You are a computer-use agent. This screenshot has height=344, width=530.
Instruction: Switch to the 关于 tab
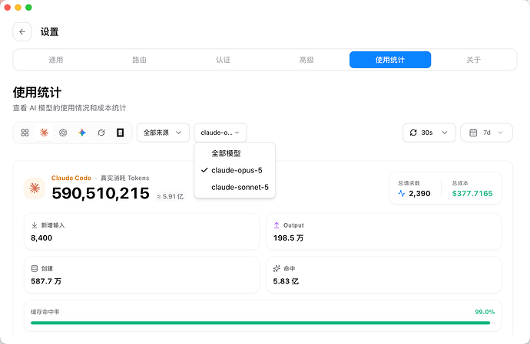474,60
